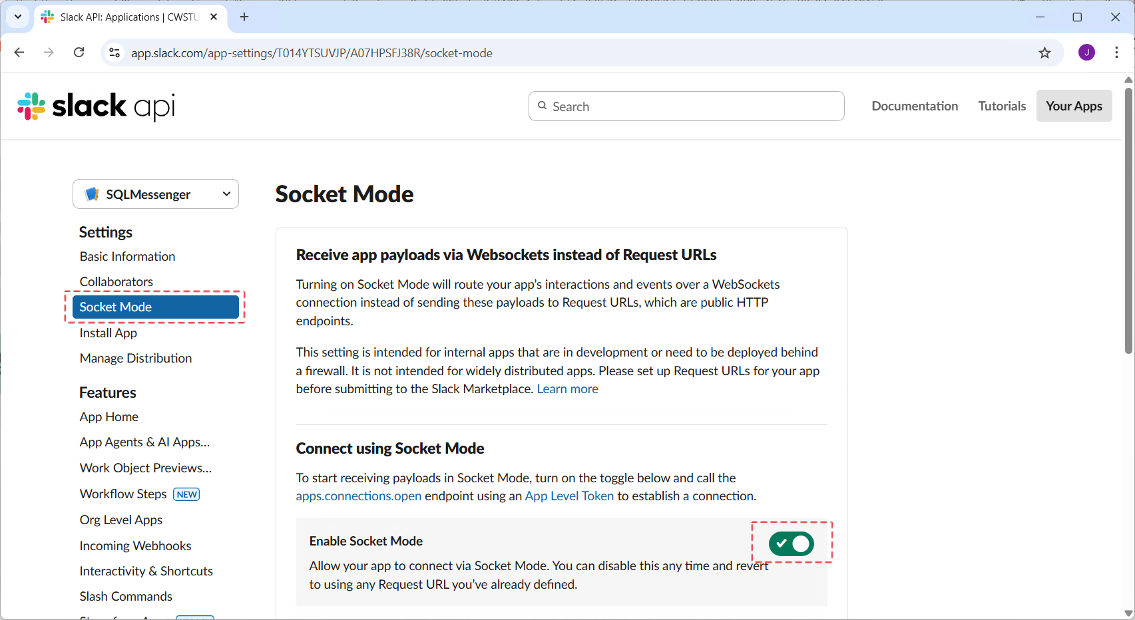The width and height of the screenshot is (1135, 620).
Task: Click the Slack API logo
Action: (x=97, y=106)
